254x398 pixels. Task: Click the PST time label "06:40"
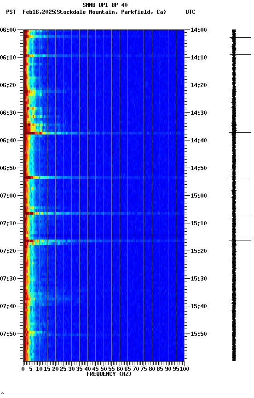coord(8,140)
